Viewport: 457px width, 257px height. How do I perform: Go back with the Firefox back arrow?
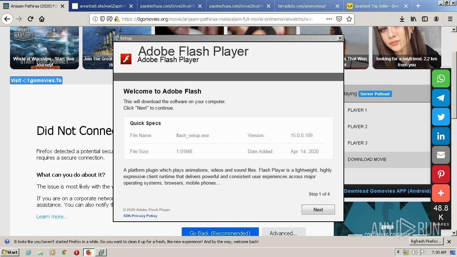(7, 19)
